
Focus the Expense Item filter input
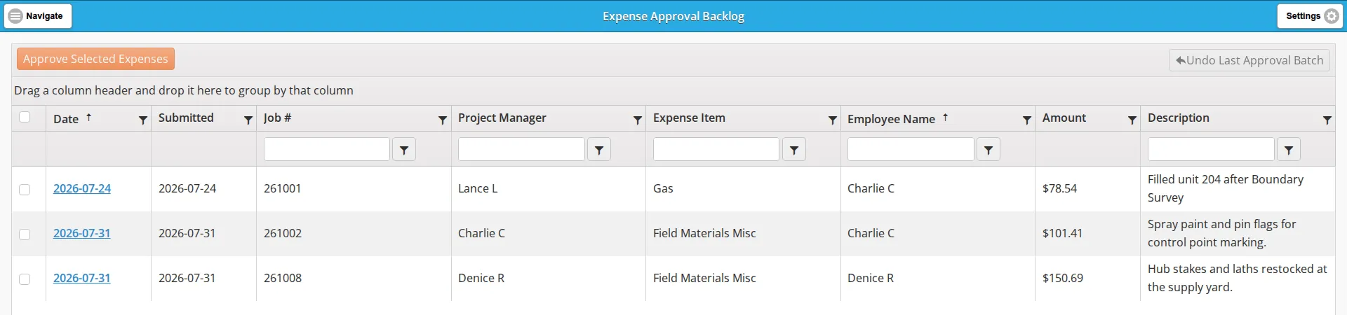716,149
